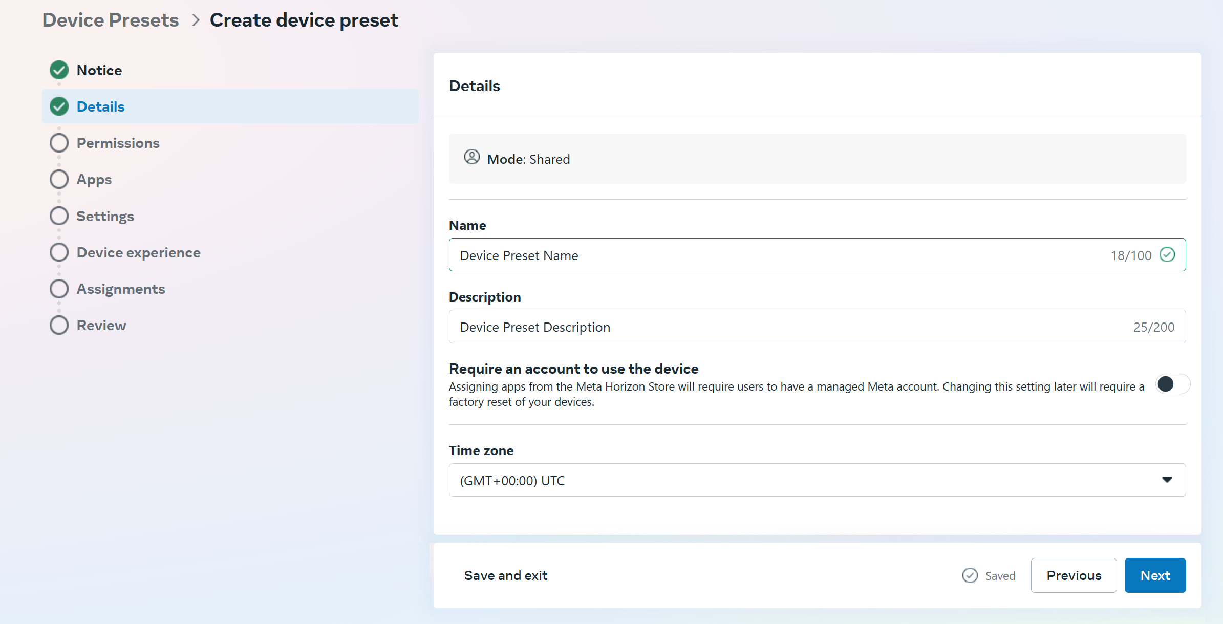Click Save and exit
The width and height of the screenshot is (1223, 624).
(505, 575)
